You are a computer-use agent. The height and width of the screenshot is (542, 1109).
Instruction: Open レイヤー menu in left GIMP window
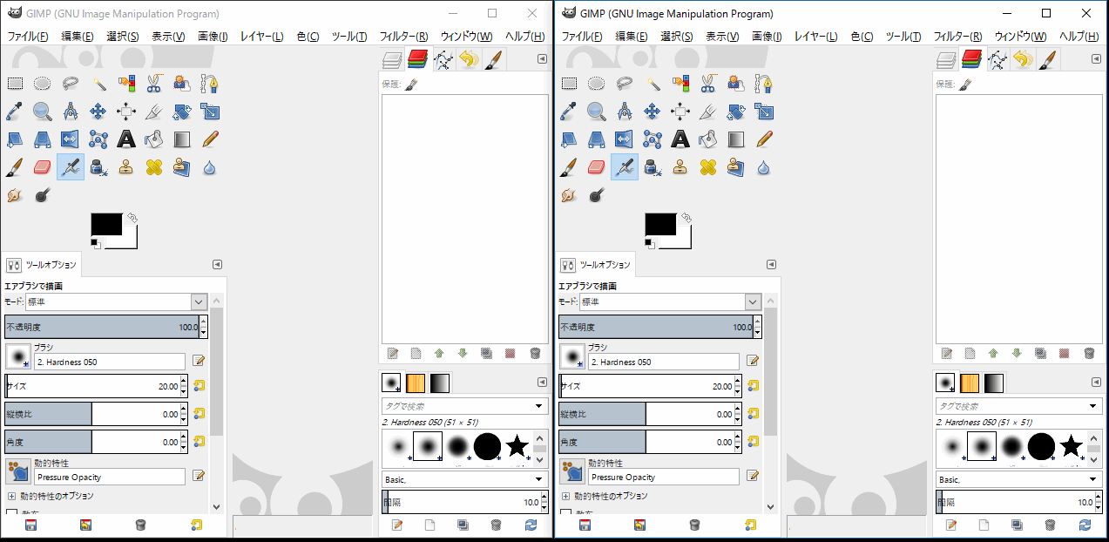tap(261, 37)
